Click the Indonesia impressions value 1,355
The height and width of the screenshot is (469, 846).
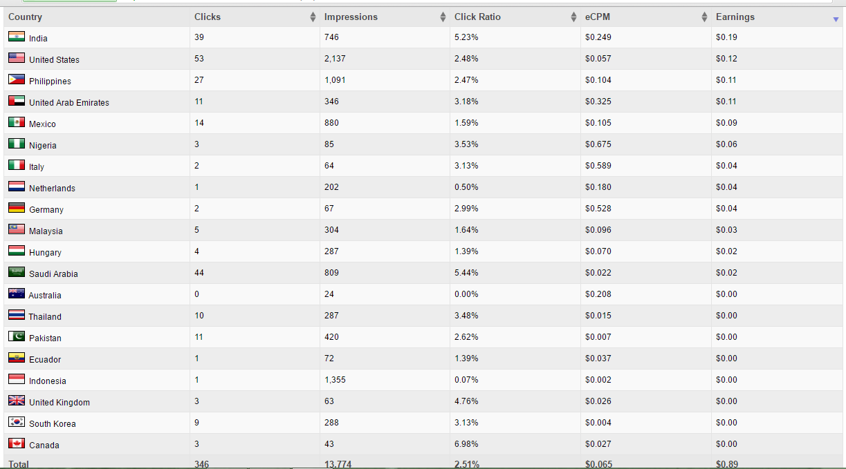(335, 380)
